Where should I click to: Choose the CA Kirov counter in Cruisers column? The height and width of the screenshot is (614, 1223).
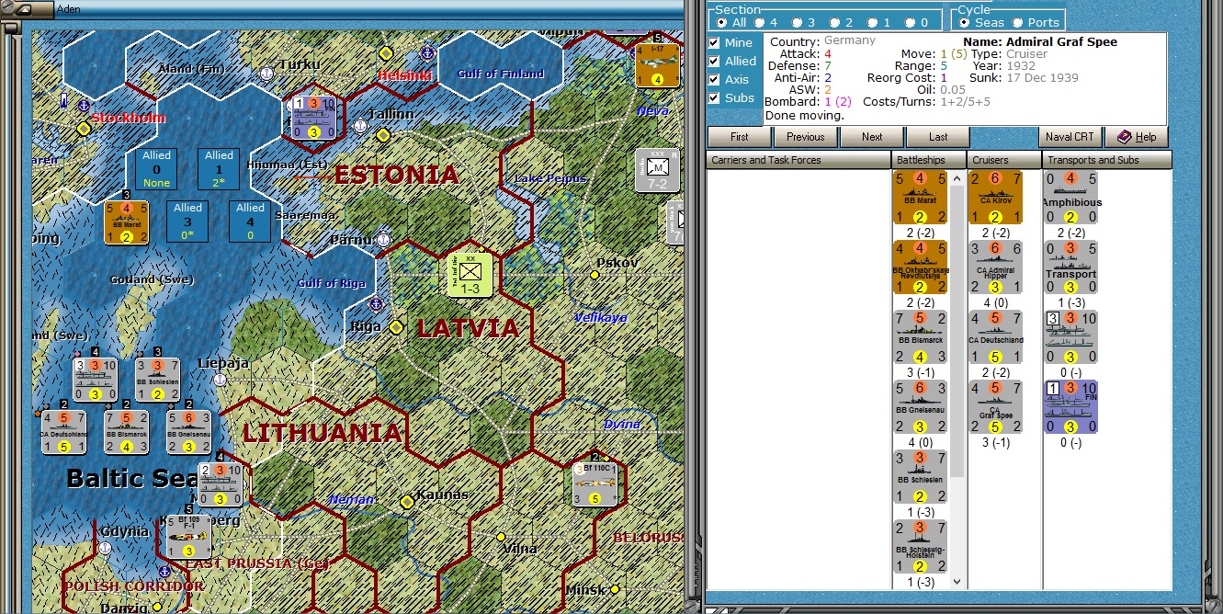pos(995,197)
